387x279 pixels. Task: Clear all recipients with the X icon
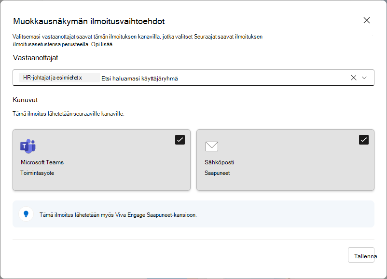(353, 78)
